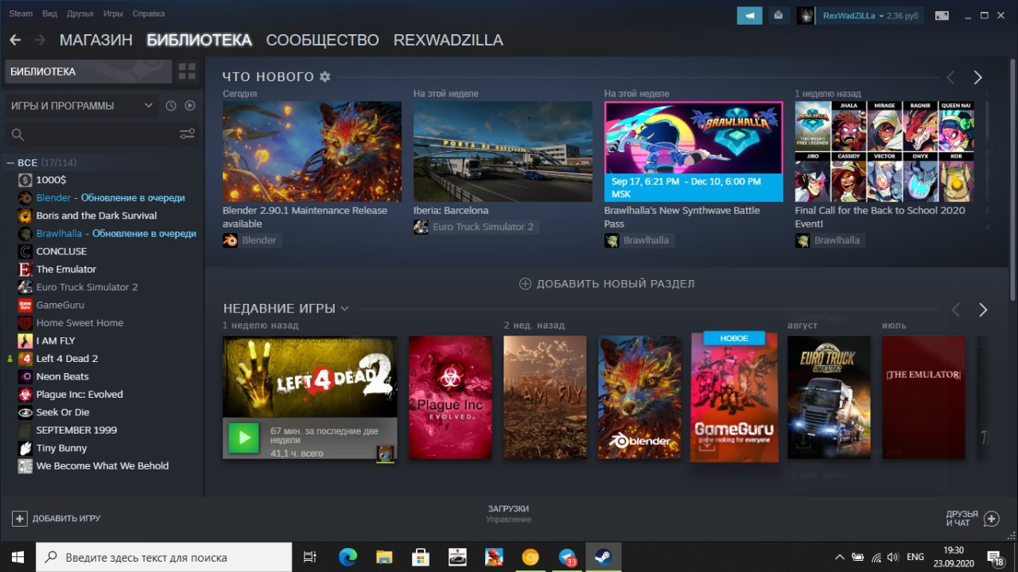Viewport: 1018px width, 572px height.
Task: Click the add new shelf plus icon
Action: click(525, 284)
